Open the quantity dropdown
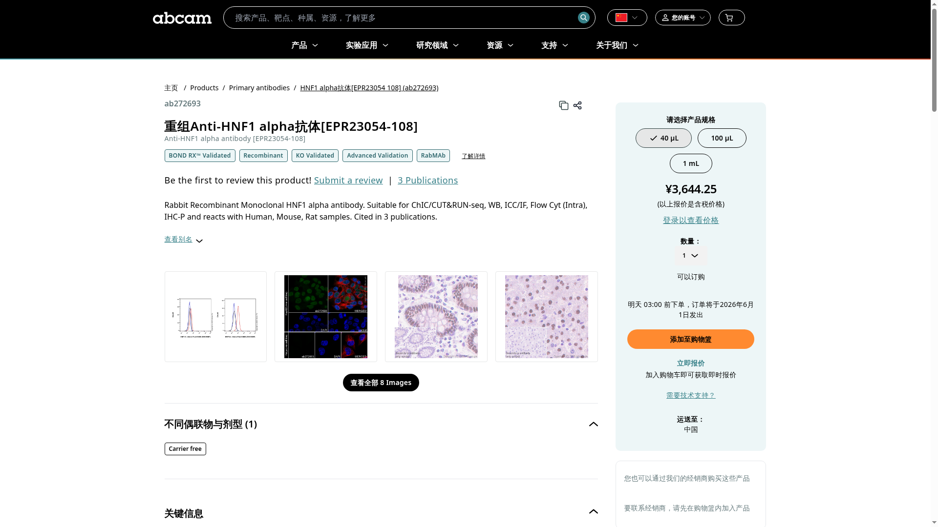 click(691, 256)
